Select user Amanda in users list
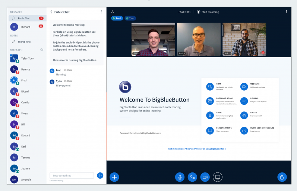 pyautogui.click(x=27, y=179)
